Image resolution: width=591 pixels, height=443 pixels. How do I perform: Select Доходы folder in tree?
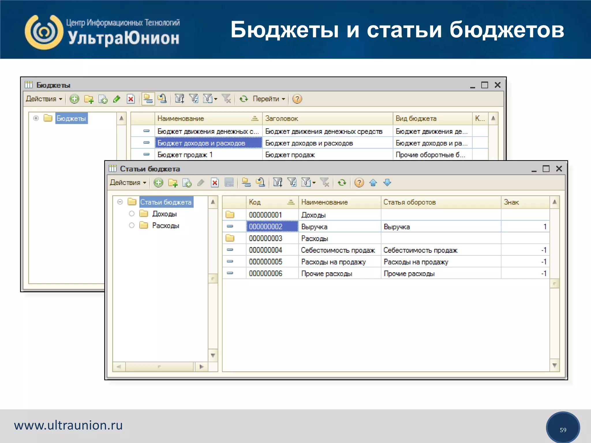(164, 214)
